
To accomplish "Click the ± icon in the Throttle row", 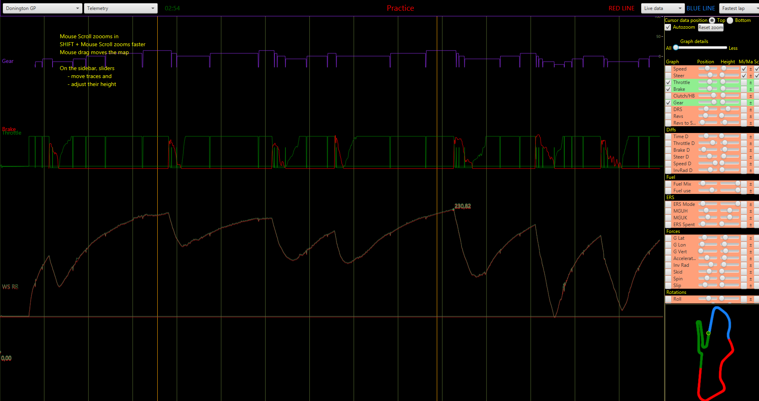I will tap(751, 82).
